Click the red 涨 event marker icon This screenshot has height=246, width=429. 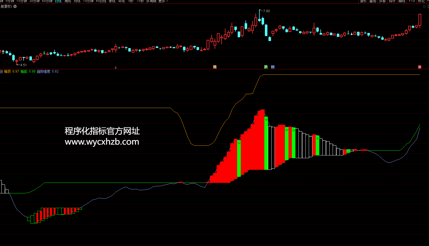click(420, 67)
